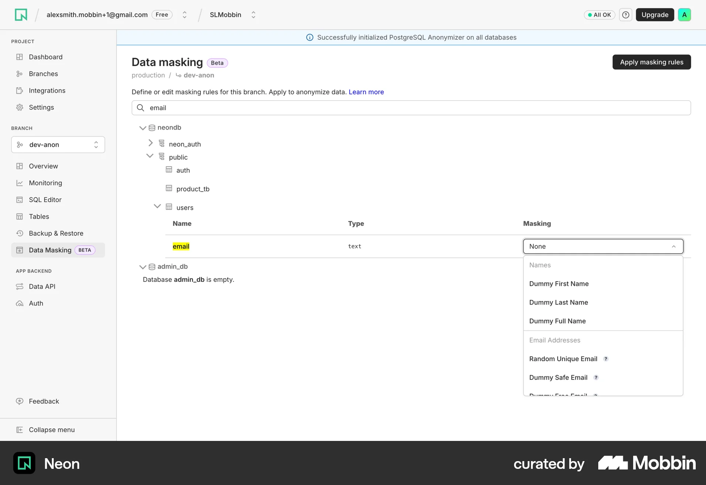Click the admin_db database icon

(152, 267)
